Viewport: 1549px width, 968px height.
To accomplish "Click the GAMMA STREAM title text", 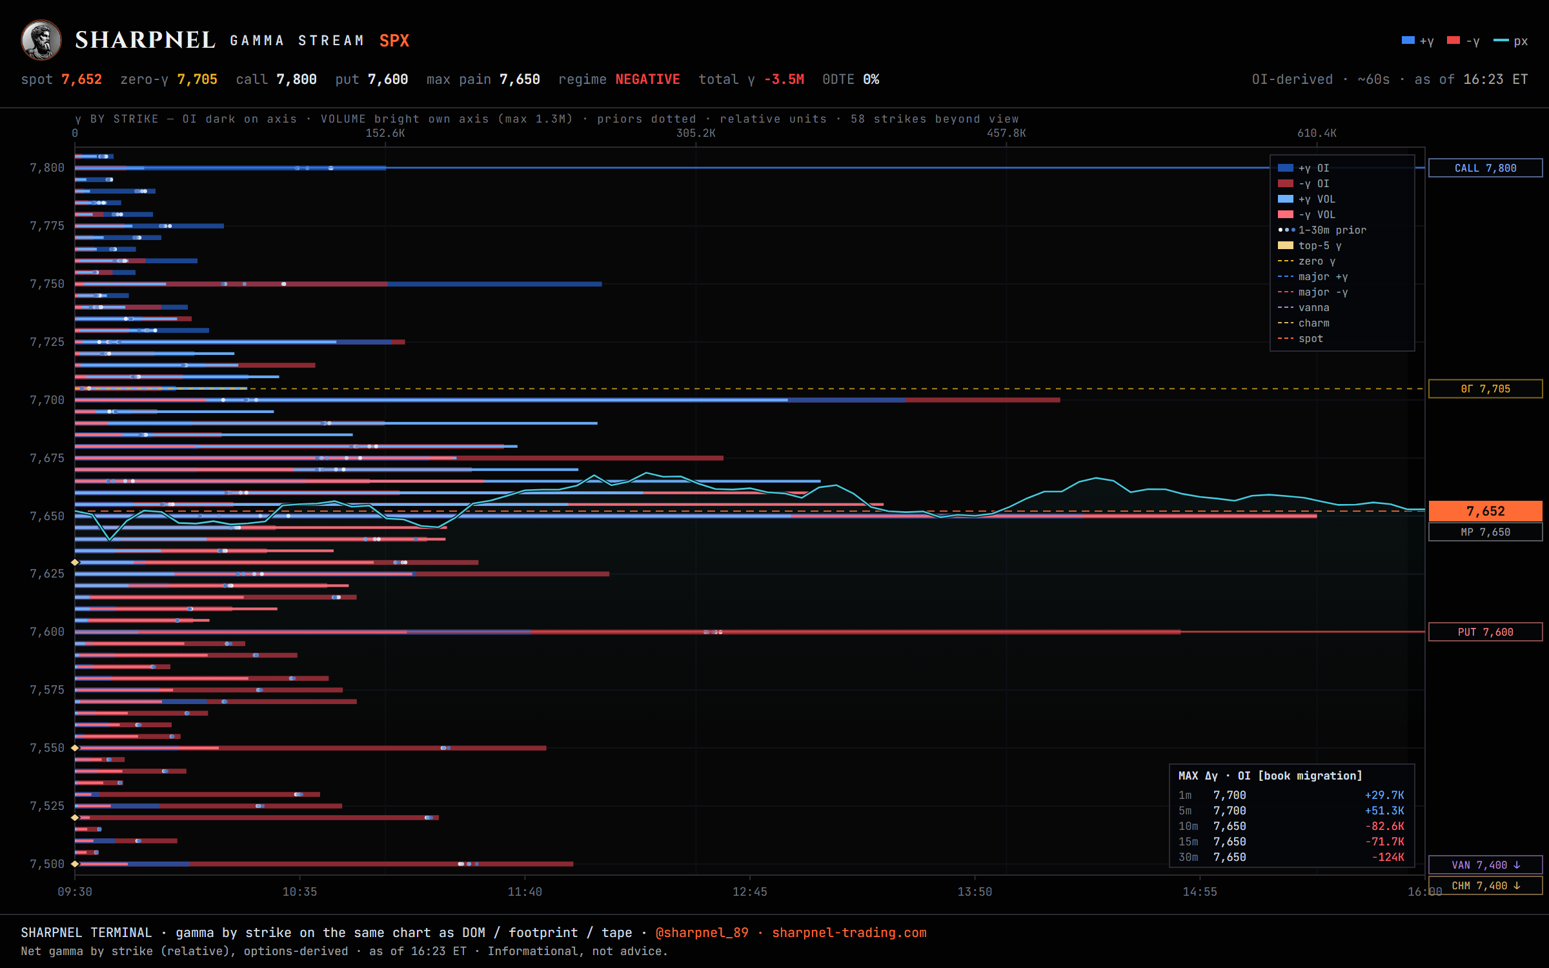I will pyautogui.click(x=297, y=41).
